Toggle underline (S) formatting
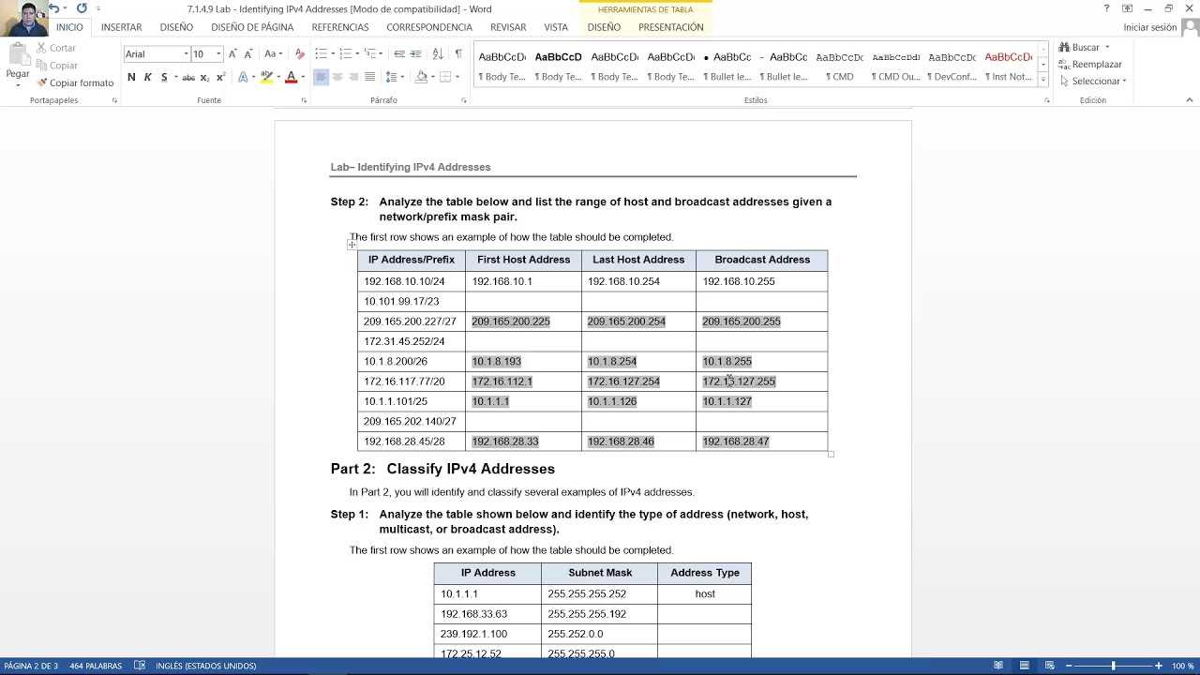 click(x=164, y=77)
